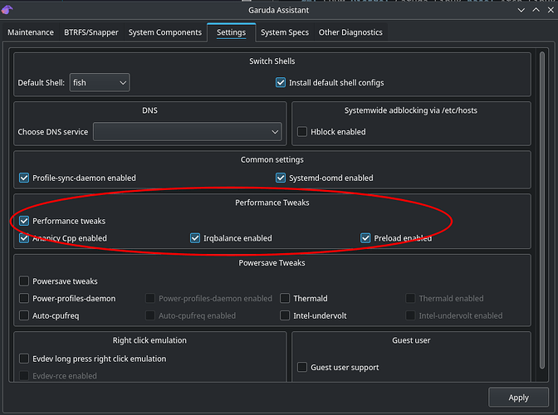Go to the System Specs tab
This screenshot has width=558, height=415.
click(x=285, y=32)
